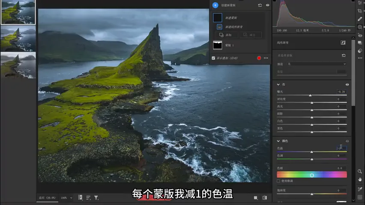The height and width of the screenshot is (205, 365).
Task: Click the 色温 temperature value field
Action: (342, 148)
